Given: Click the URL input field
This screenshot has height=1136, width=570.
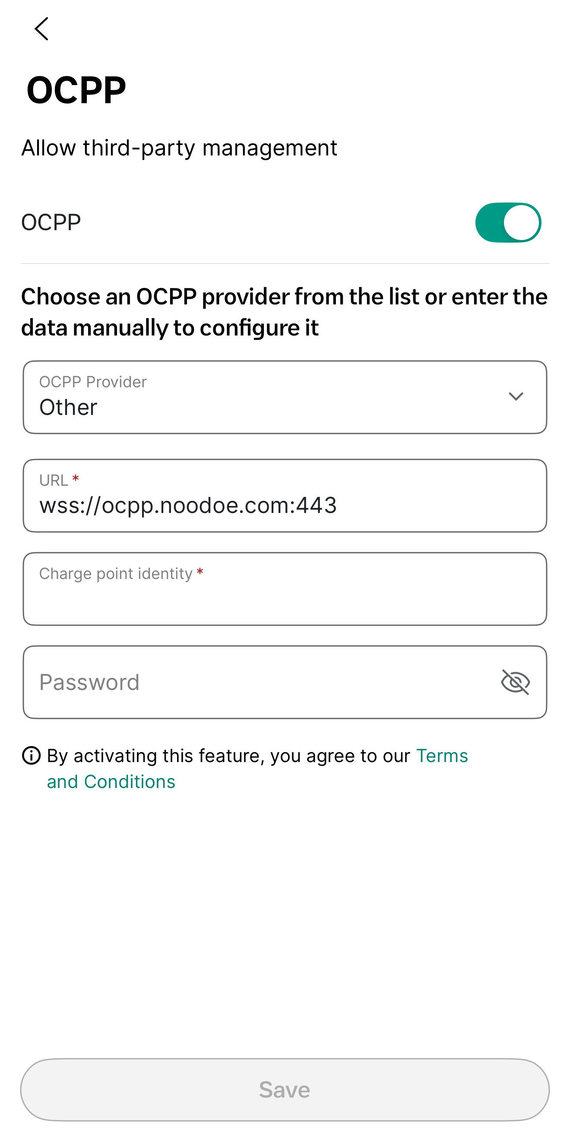Looking at the screenshot, I should click(285, 496).
